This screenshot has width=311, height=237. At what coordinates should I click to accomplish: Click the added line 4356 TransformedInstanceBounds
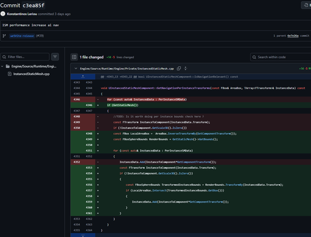pyautogui.click(x=205, y=185)
